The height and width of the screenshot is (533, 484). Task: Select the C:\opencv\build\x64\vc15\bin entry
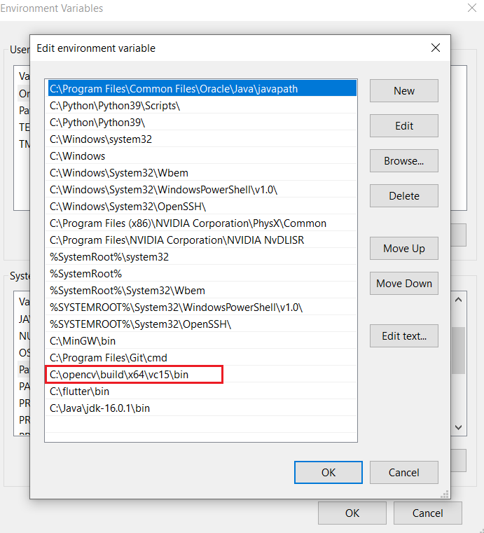(x=201, y=375)
